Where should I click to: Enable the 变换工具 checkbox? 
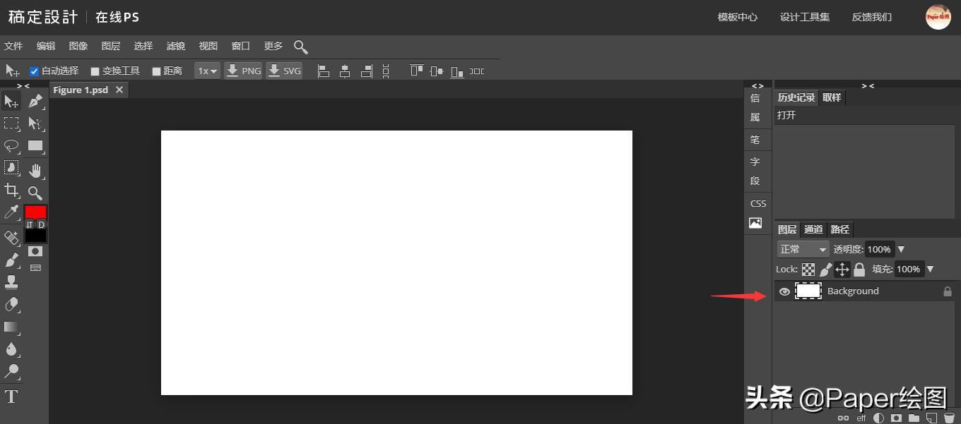pyautogui.click(x=95, y=71)
